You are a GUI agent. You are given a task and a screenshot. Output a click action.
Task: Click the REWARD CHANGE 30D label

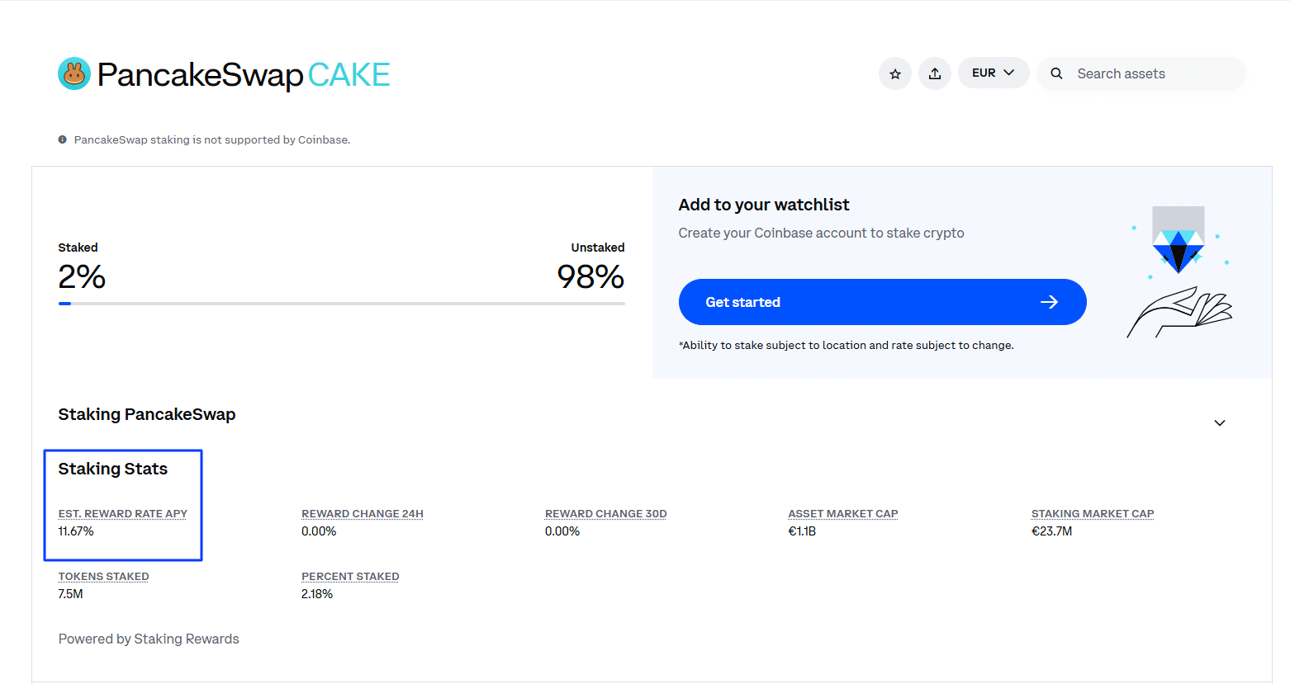605,514
